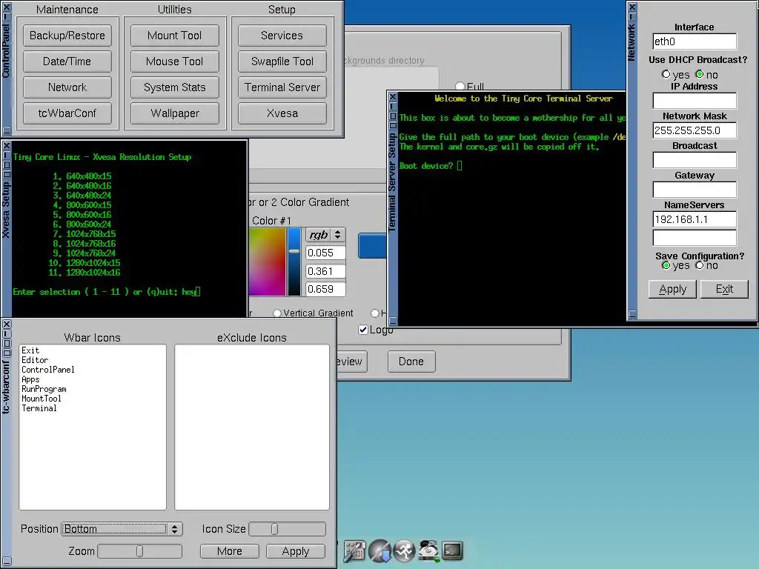
Task: Open Services under Setup
Action: pos(282,36)
